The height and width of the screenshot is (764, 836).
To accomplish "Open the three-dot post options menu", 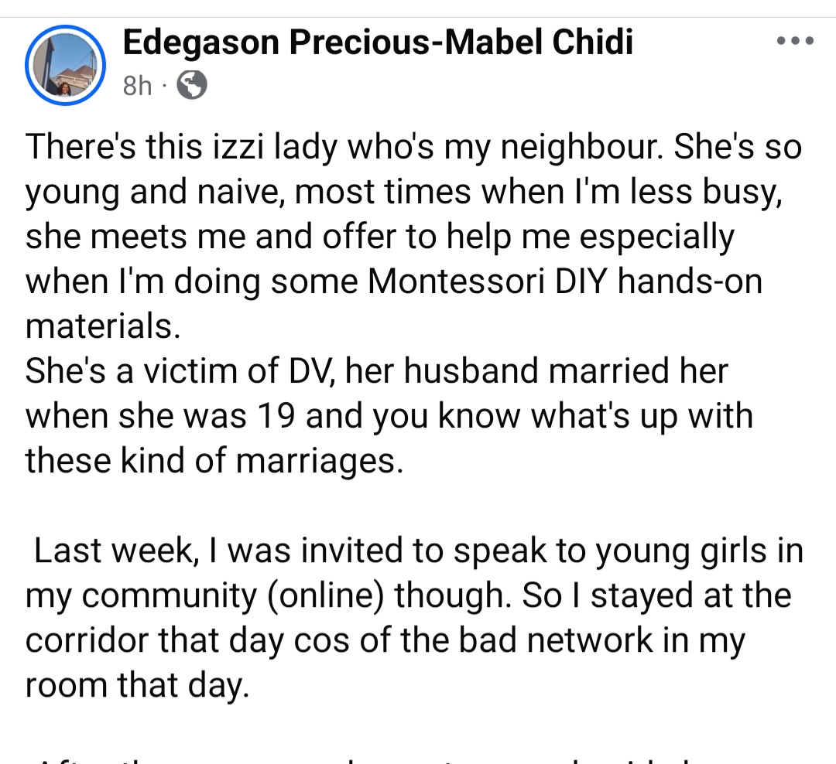I will click(x=795, y=41).
